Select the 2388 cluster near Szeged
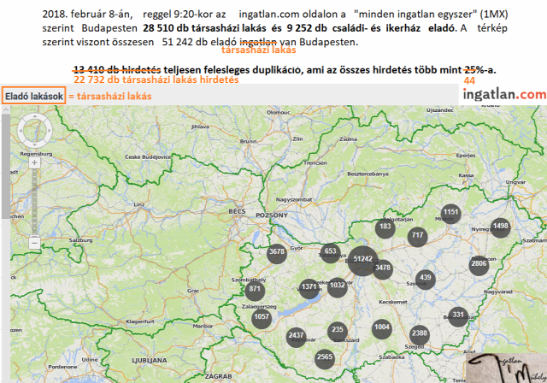 [x=420, y=335]
